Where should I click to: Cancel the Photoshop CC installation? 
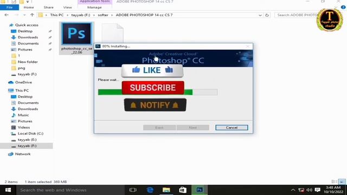tap(232, 128)
